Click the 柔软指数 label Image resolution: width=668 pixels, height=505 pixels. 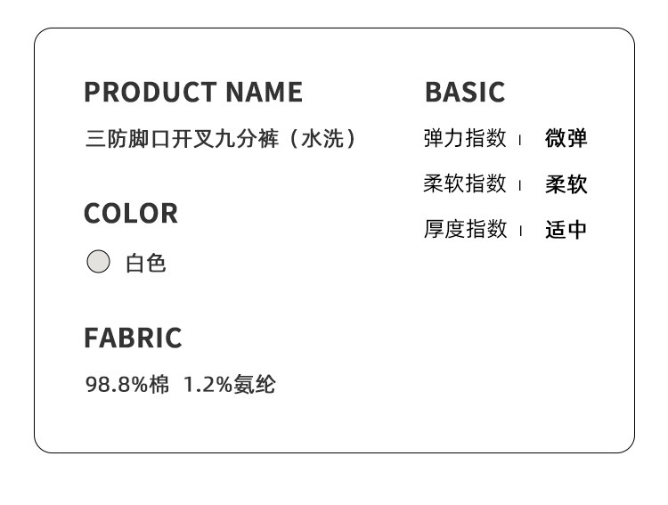[465, 183]
